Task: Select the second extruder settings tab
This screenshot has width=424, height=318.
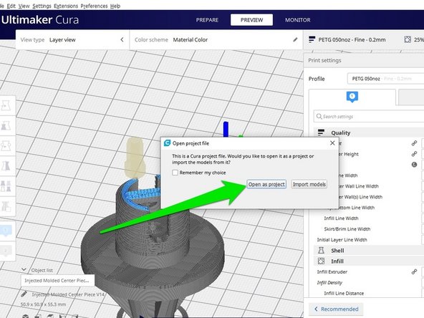Action: (411, 97)
